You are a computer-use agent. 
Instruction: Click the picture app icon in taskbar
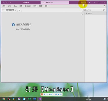click(19, 99)
